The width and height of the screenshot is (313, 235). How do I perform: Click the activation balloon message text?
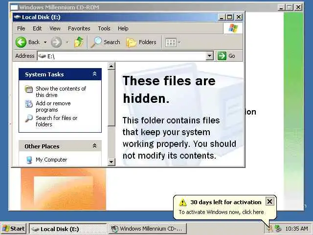(221, 212)
